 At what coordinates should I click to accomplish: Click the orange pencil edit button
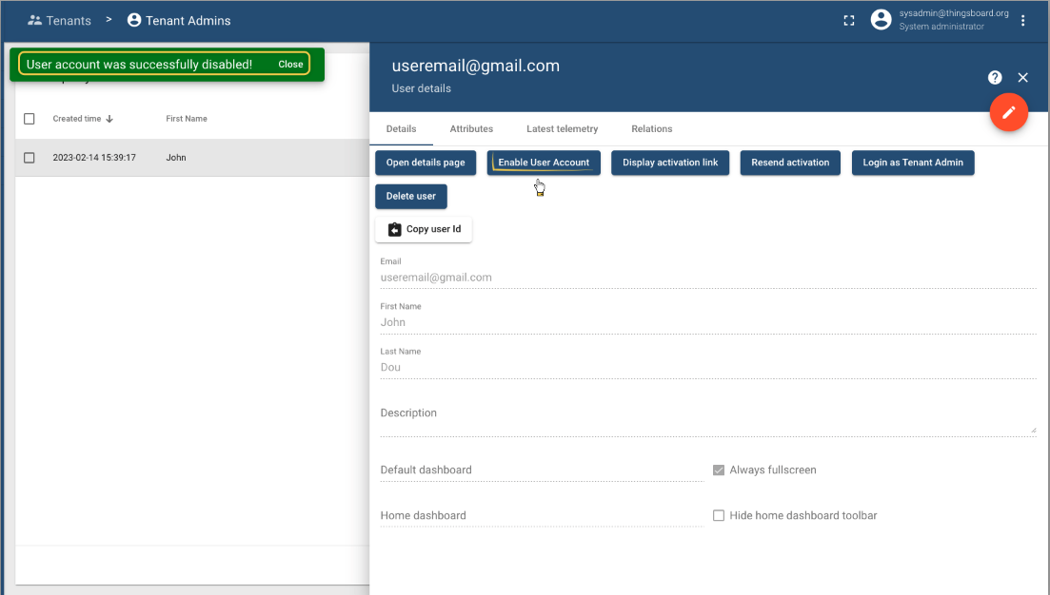coord(1008,112)
